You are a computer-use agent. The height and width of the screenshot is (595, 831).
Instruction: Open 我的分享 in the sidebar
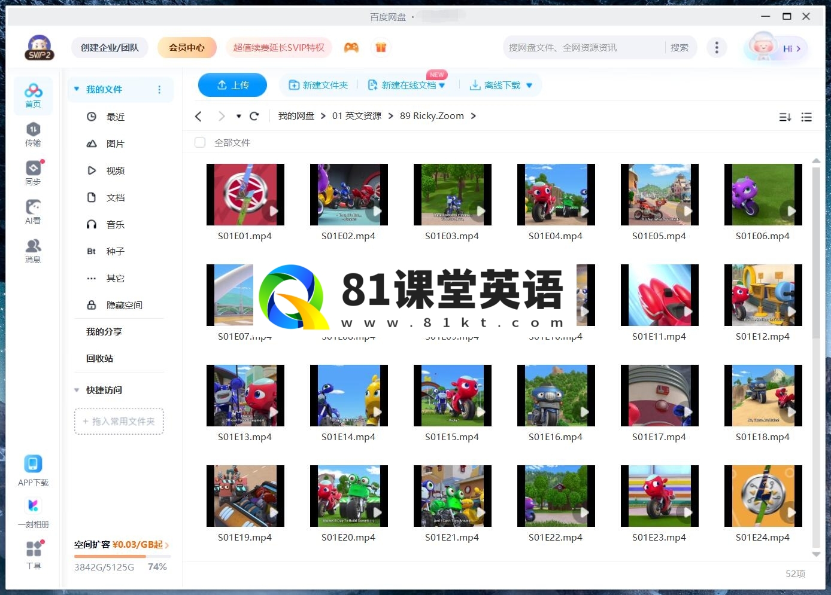[x=104, y=331]
